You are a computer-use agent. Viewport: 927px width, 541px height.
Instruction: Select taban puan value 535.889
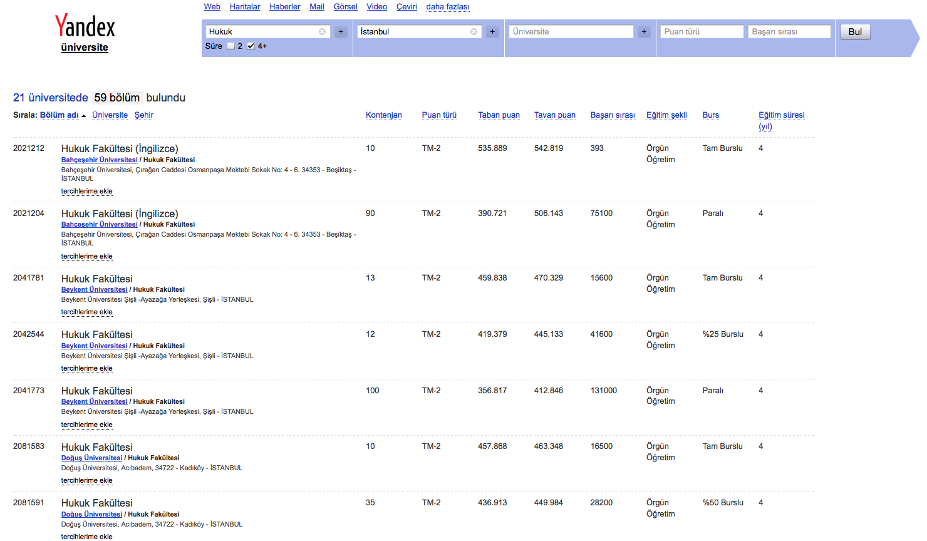click(492, 148)
